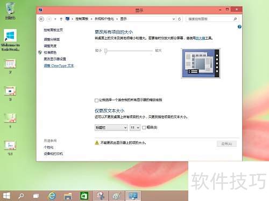Refresh the address bar
This screenshot has height=201, width=269.
coord(180,19)
